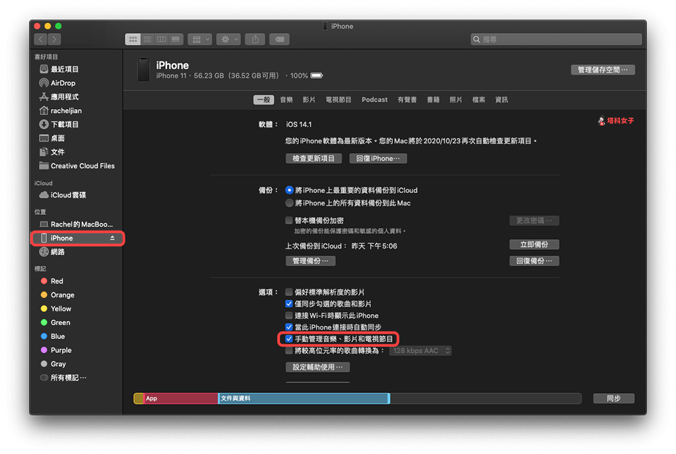Screen dimensions: 676x454
Task: Open the Podcast tab
Action: coord(374,100)
